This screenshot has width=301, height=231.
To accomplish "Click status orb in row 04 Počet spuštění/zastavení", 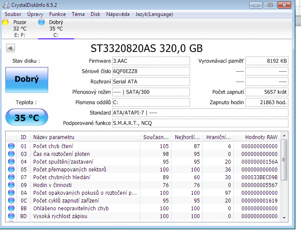I will point(11,161).
